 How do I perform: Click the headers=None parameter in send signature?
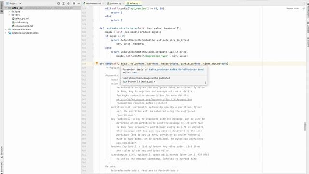coord(169,64)
